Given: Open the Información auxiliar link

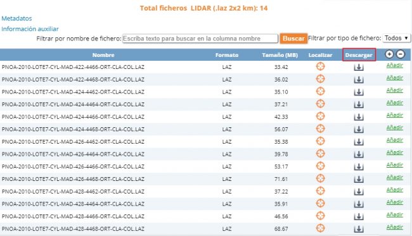Looking at the screenshot, I should coord(30,29).
